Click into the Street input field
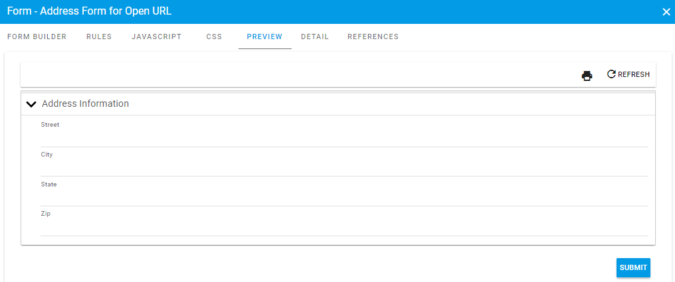This screenshot has height=282, width=675. pos(344,139)
